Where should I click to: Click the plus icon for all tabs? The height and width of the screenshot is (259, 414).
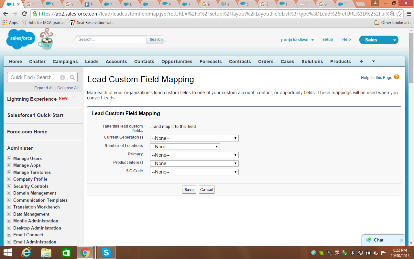pos(361,62)
